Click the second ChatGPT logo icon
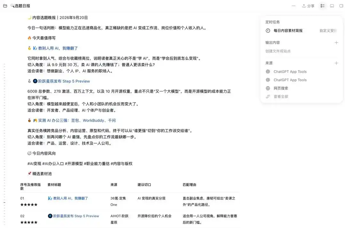345x228 pixels. tap(268, 80)
